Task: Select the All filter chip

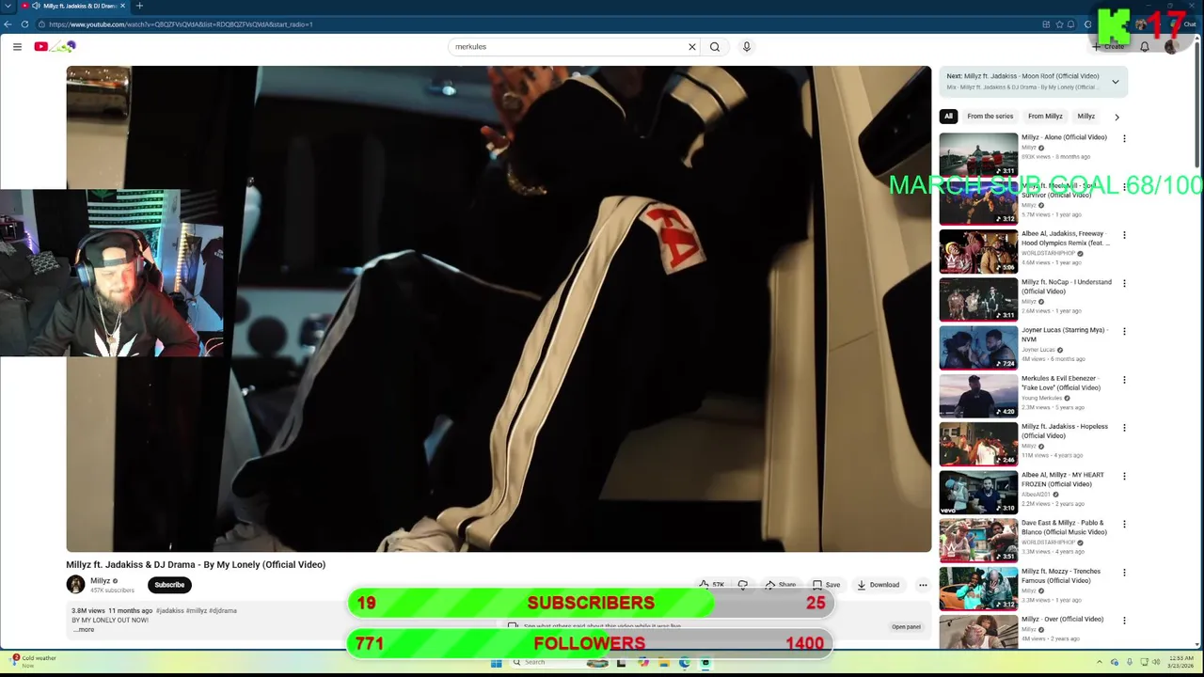Action: (x=948, y=117)
